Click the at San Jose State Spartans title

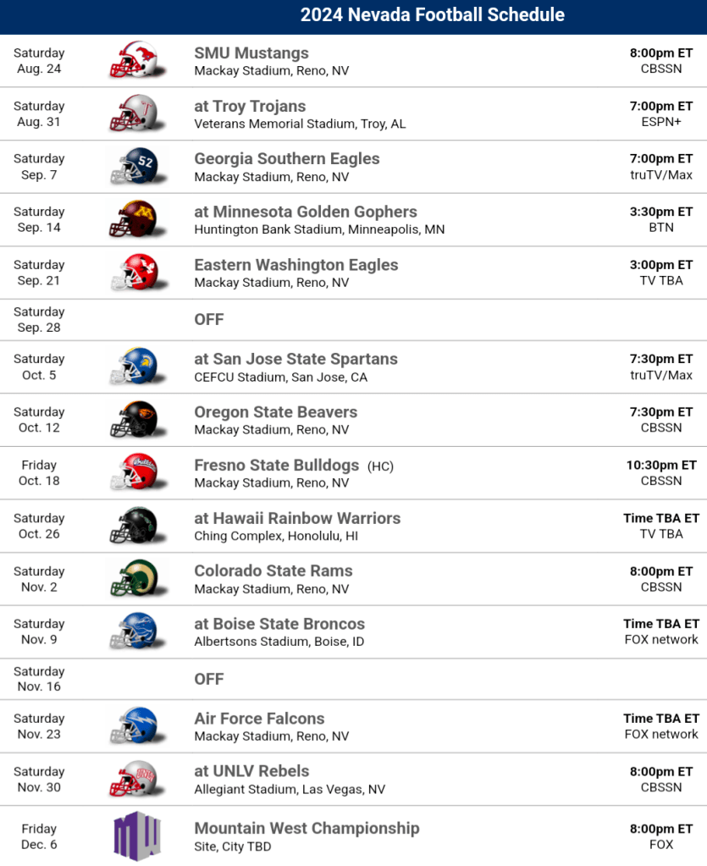tap(296, 359)
